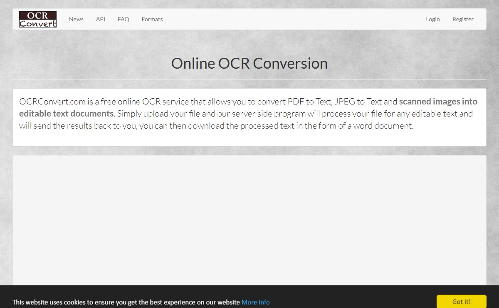499x308 pixels.
Task: Open the API menu item
Action: [x=101, y=19]
